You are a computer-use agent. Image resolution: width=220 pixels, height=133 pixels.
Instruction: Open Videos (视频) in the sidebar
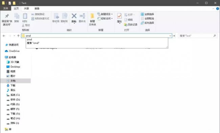[x=11, y=72]
